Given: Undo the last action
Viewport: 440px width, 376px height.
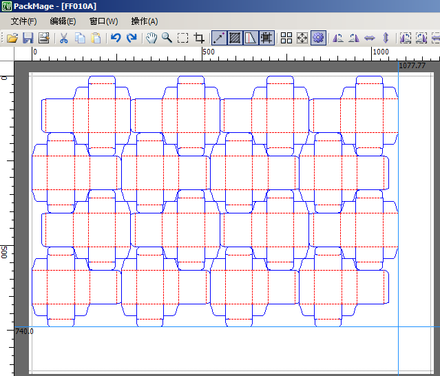Looking at the screenshot, I should coord(116,38).
